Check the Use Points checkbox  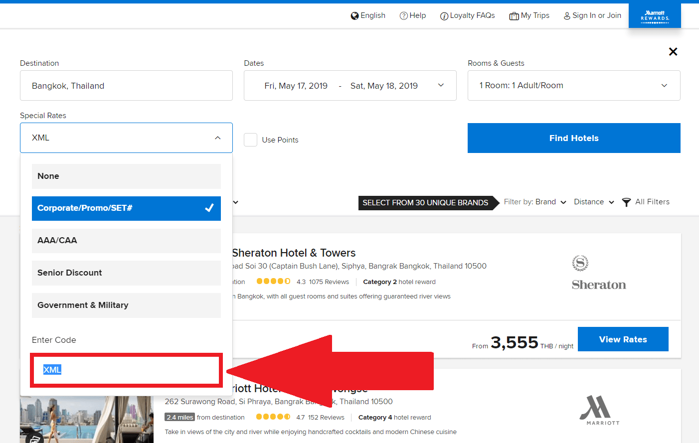[250, 140]
